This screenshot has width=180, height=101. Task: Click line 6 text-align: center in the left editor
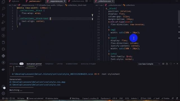33,21
